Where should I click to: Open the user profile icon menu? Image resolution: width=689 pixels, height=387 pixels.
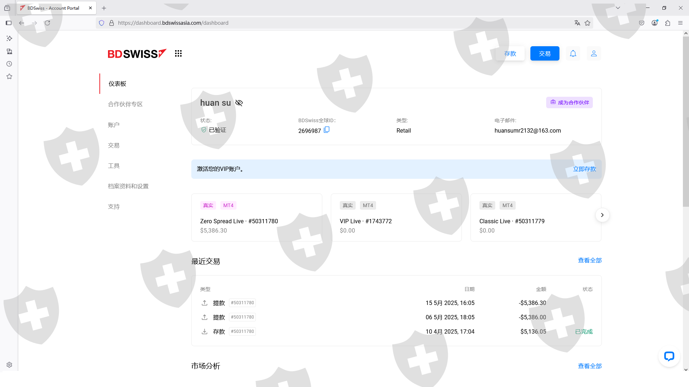594,53
